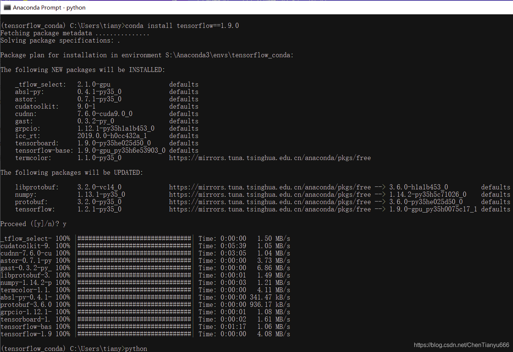The height and width of the screenshot is (352, 513).
Task: Click cudnn download time '0:03:05'
Action: click(x=233, y=253)
